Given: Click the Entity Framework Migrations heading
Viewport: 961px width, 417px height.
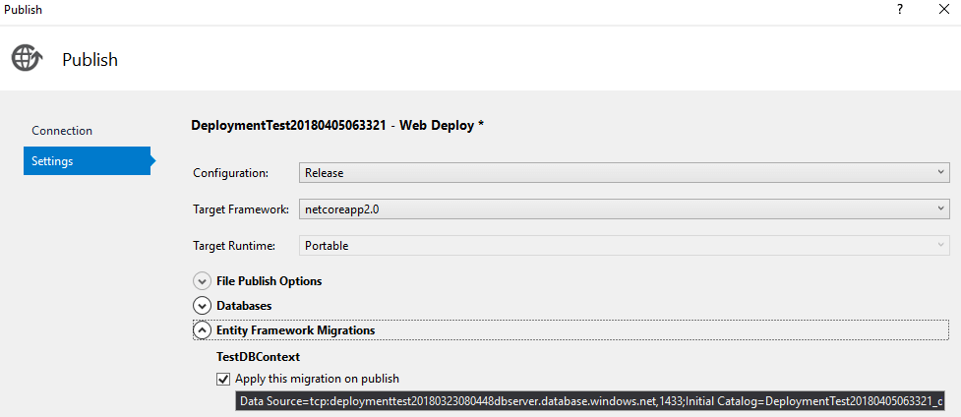Looking at the screenshot, I should coord(295,329).
